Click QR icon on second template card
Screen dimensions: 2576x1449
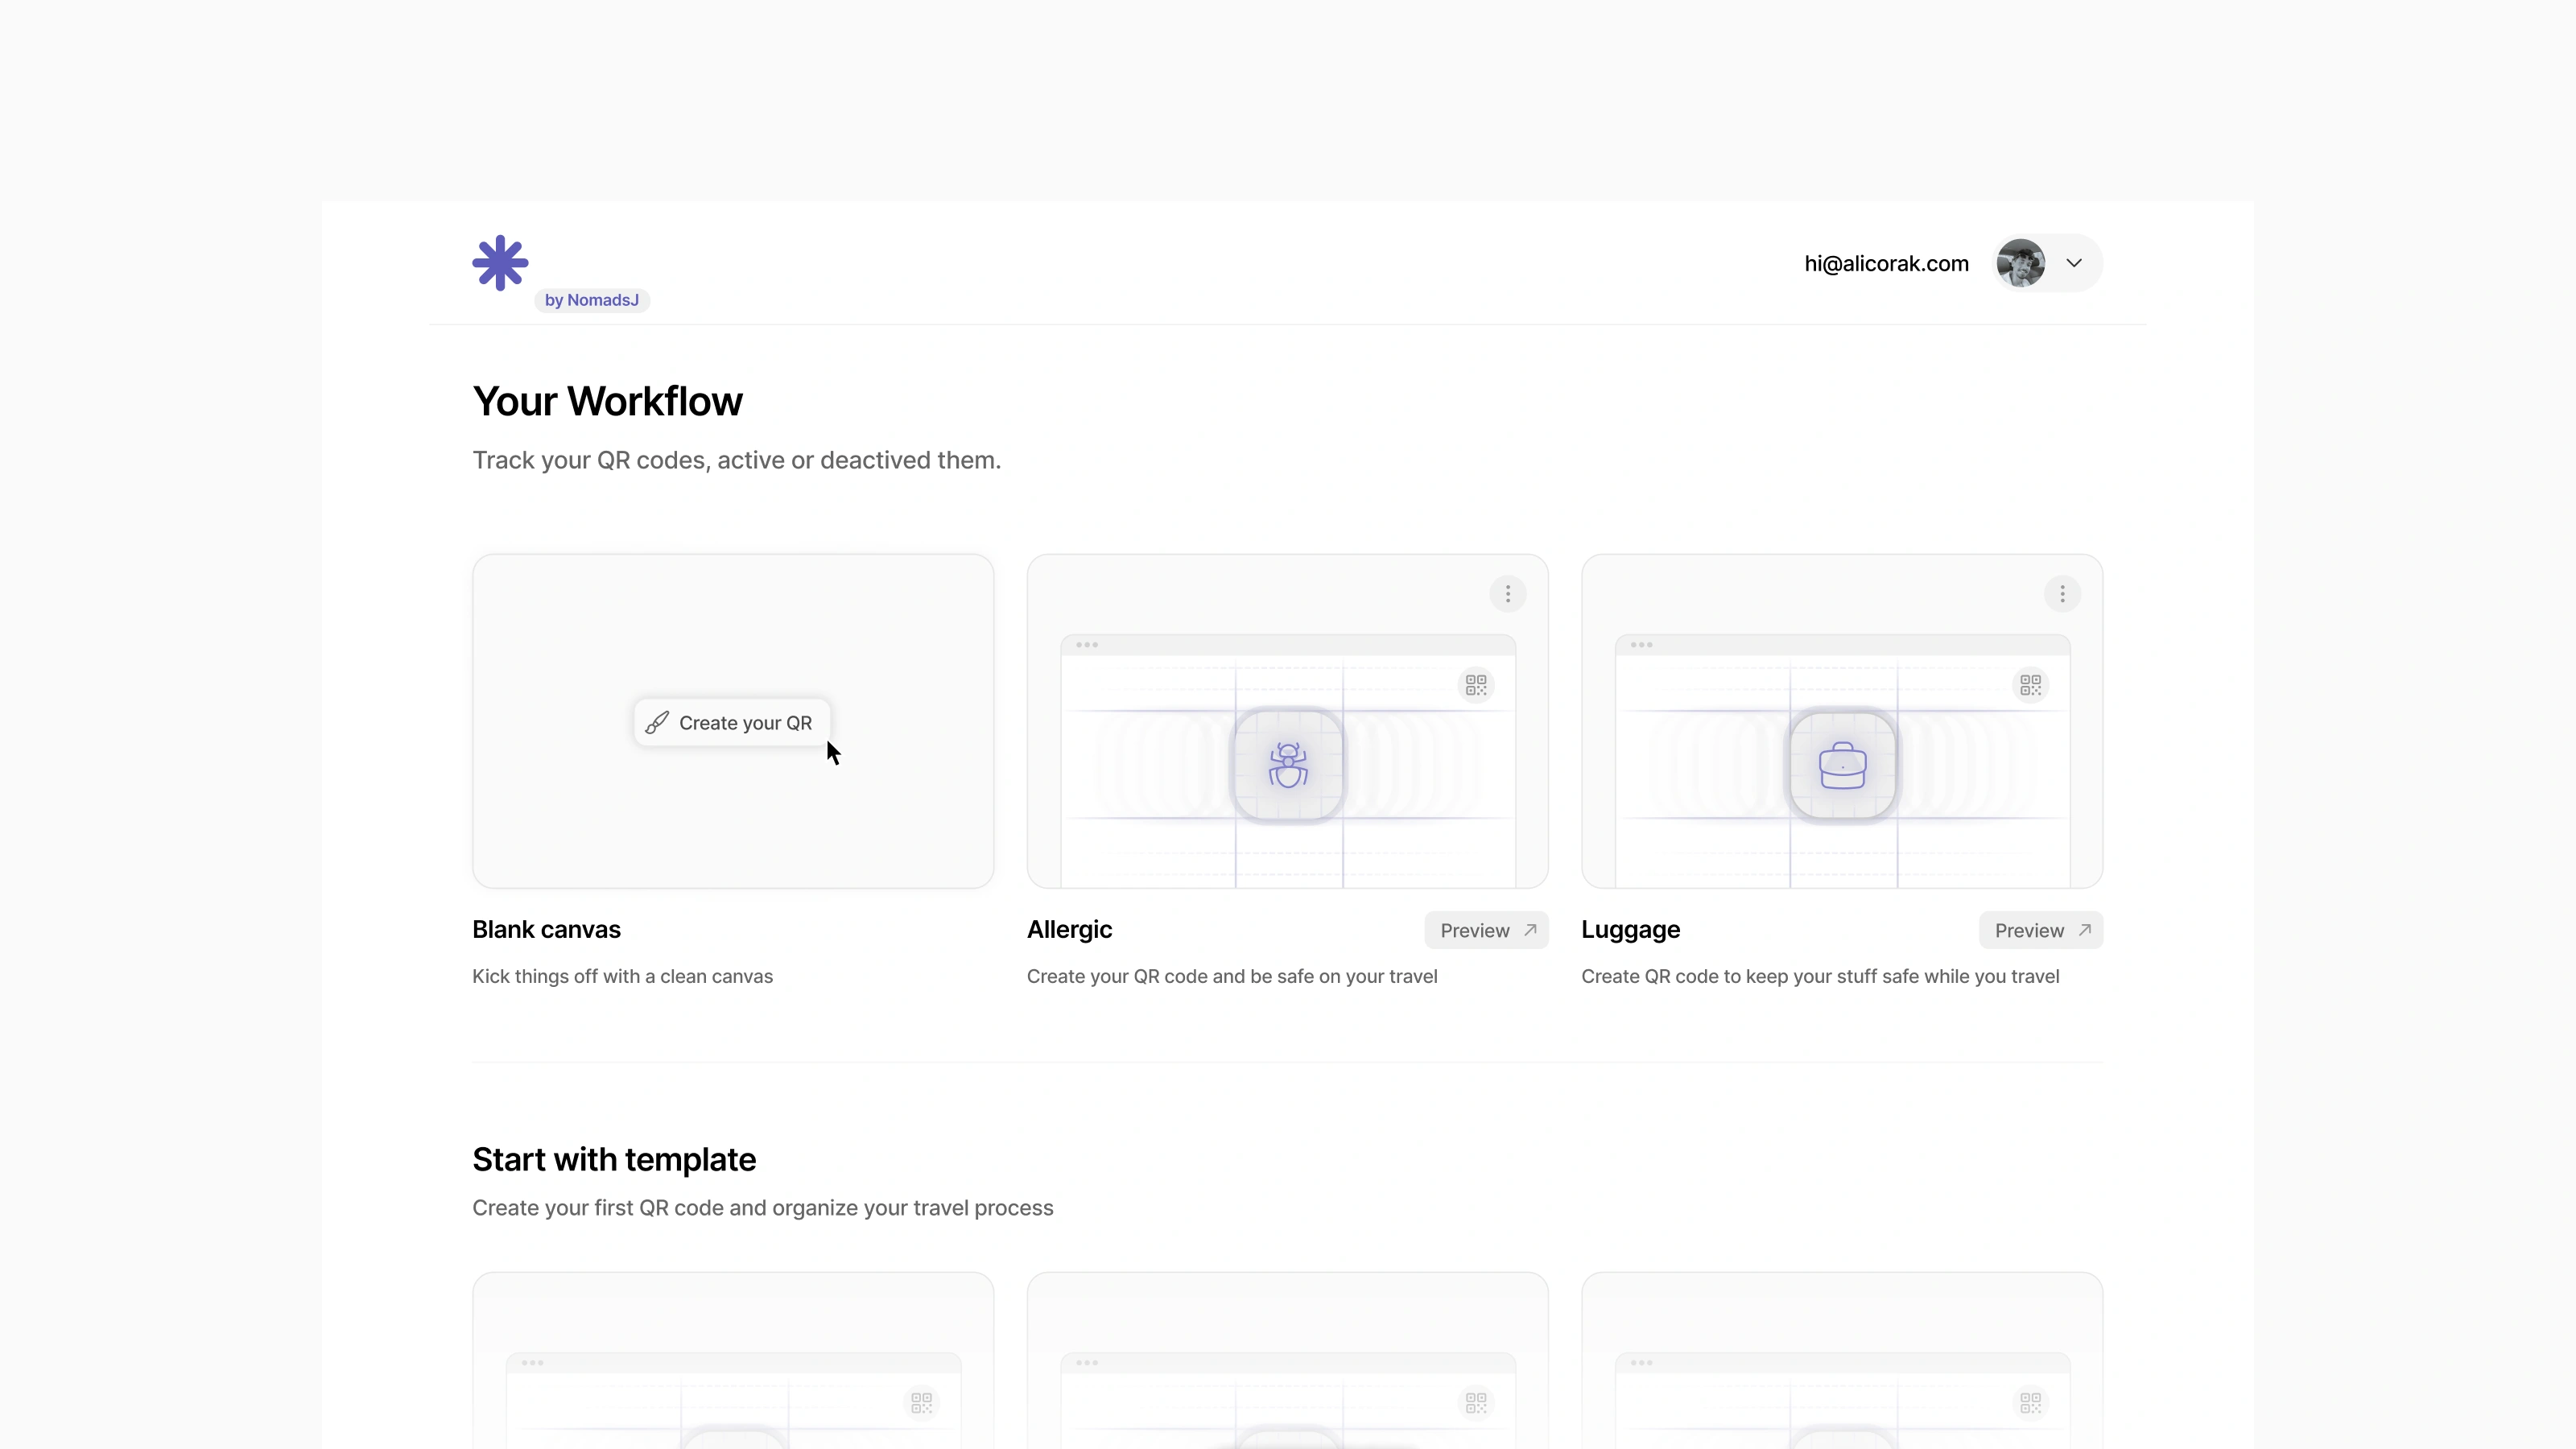1476,1403
